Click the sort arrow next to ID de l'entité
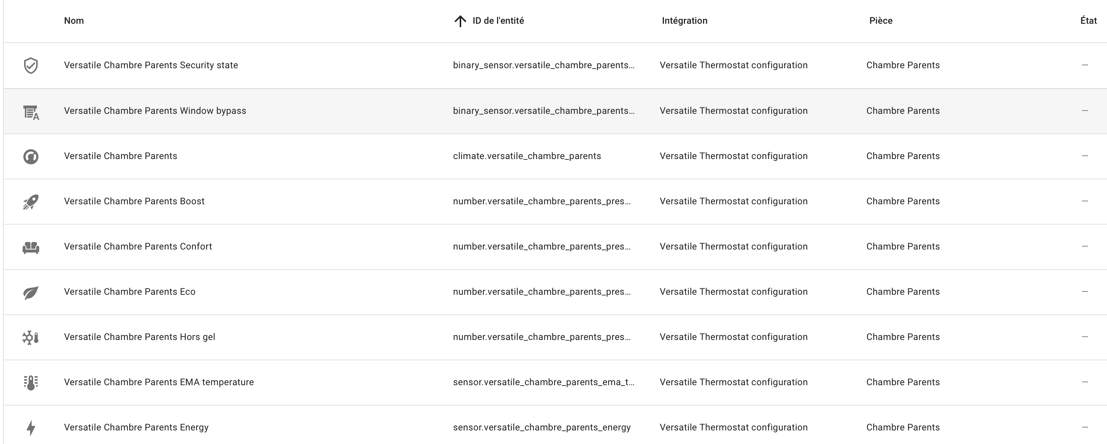This screenshot has height=444, width=1107. [x=460, y=21]
